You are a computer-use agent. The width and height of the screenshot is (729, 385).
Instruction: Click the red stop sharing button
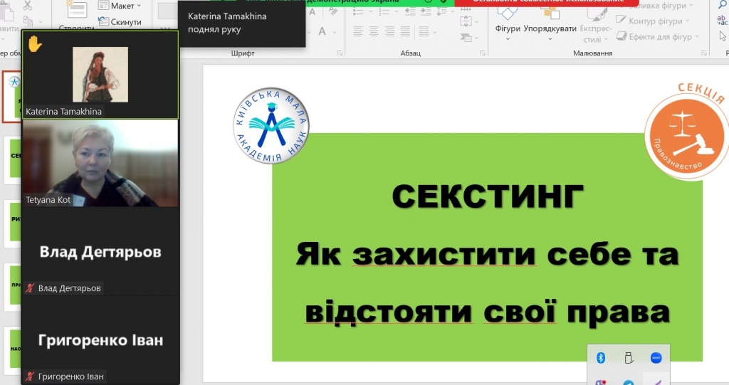tap(547, 2)
